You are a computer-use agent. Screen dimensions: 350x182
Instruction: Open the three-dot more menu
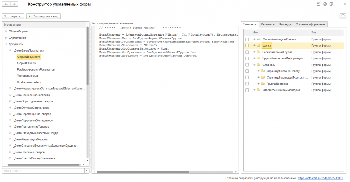(338, 4)
